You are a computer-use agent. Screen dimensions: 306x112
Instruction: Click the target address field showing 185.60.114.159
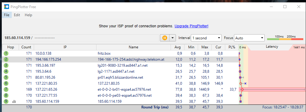point(81,38)
